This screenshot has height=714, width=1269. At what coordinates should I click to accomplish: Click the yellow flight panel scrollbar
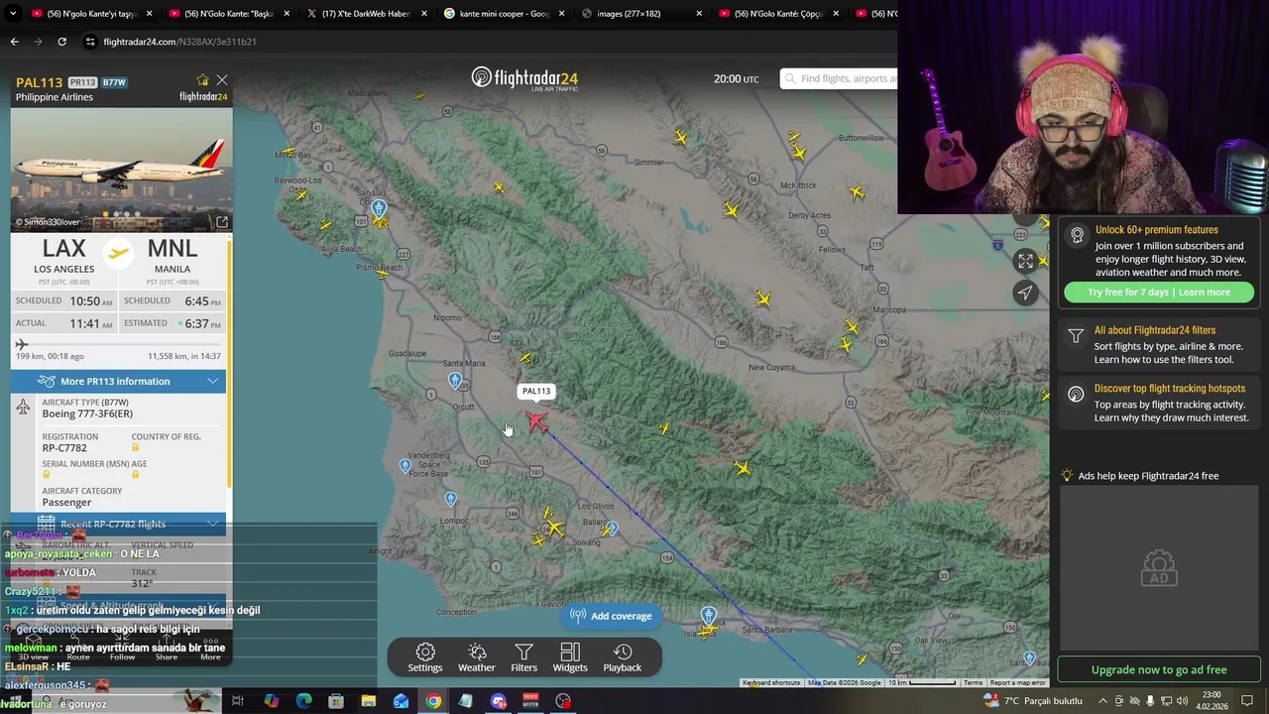coord(229,362)
